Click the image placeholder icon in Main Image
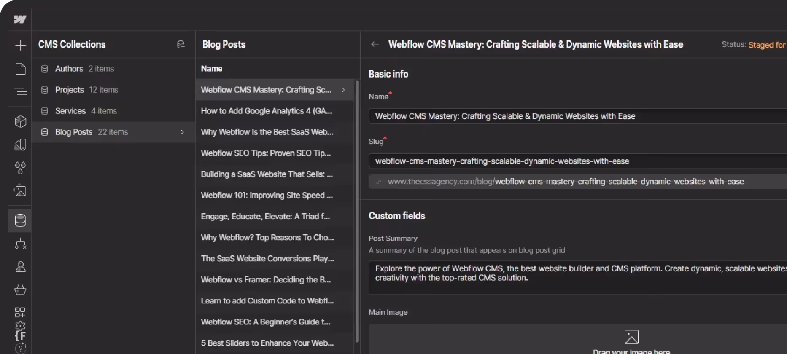Viewport: 787px width, 354px height. coord(631,337)
